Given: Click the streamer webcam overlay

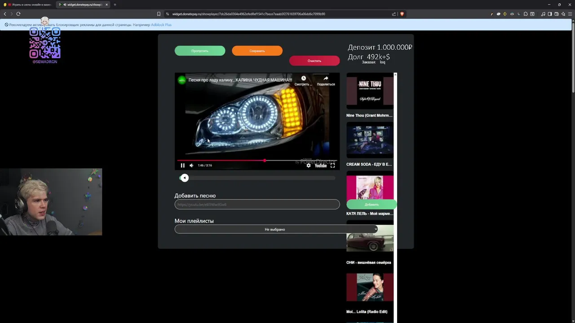Looking at the screenshot, I should pyautogui.click(x=51, y=202).
